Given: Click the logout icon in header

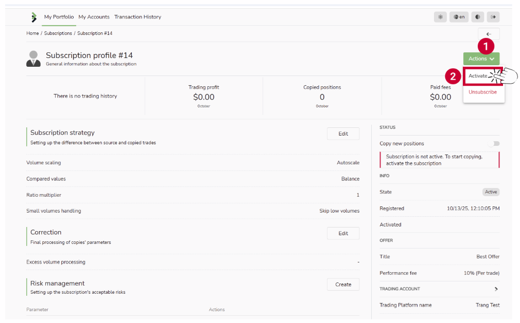Looking at the screenshot, I should point(493,17).
